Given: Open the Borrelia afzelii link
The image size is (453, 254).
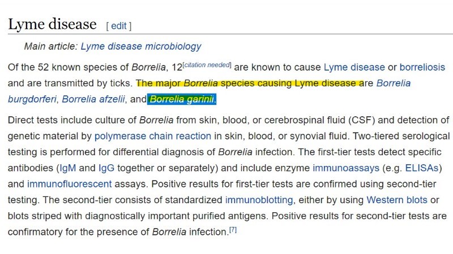Looking at the screenshot, I should 93,99.
